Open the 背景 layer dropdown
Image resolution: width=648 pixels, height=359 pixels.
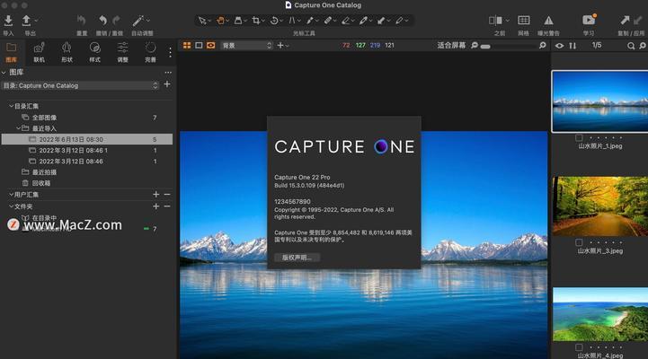[246, 45]
